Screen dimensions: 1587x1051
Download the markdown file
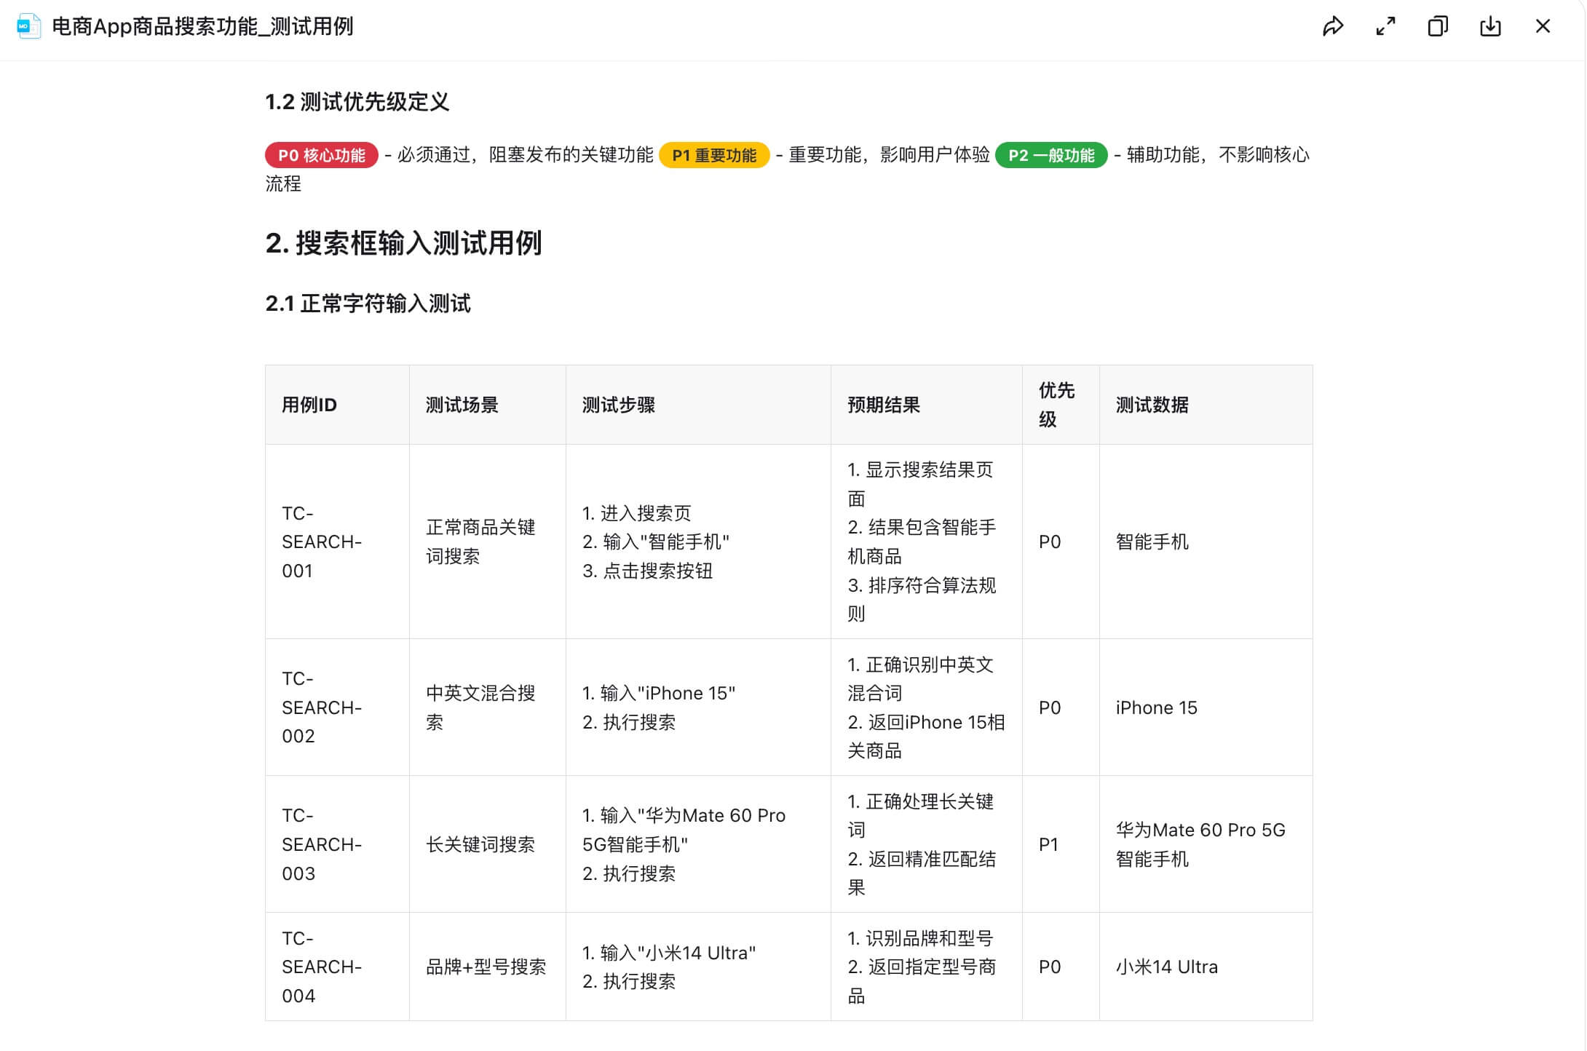click(x=1490, y=26)
